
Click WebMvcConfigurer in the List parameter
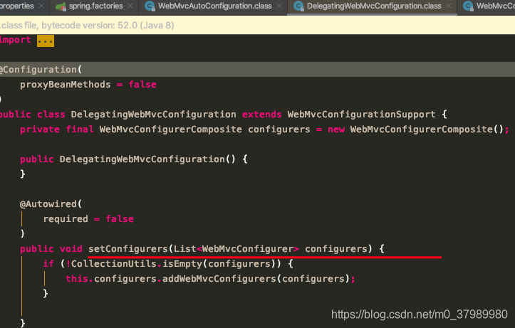[248, 249]
